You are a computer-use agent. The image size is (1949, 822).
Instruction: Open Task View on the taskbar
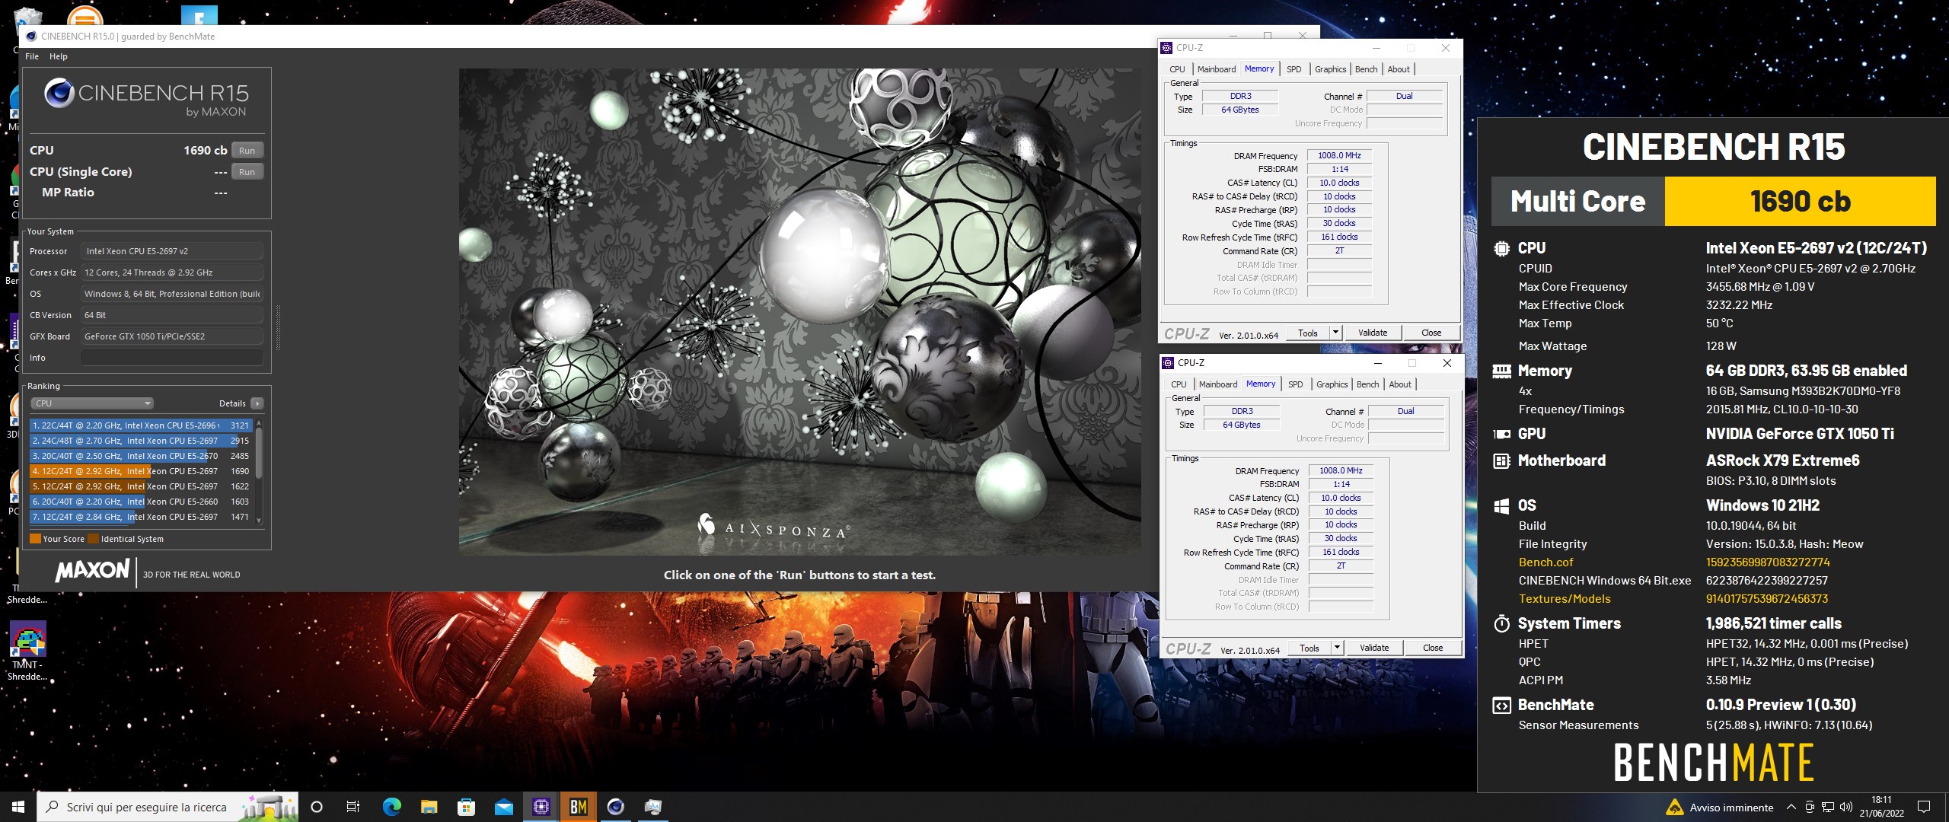353,807
